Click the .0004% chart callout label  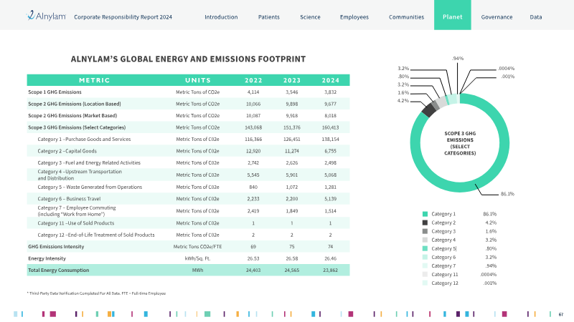[x=506, y=68]
